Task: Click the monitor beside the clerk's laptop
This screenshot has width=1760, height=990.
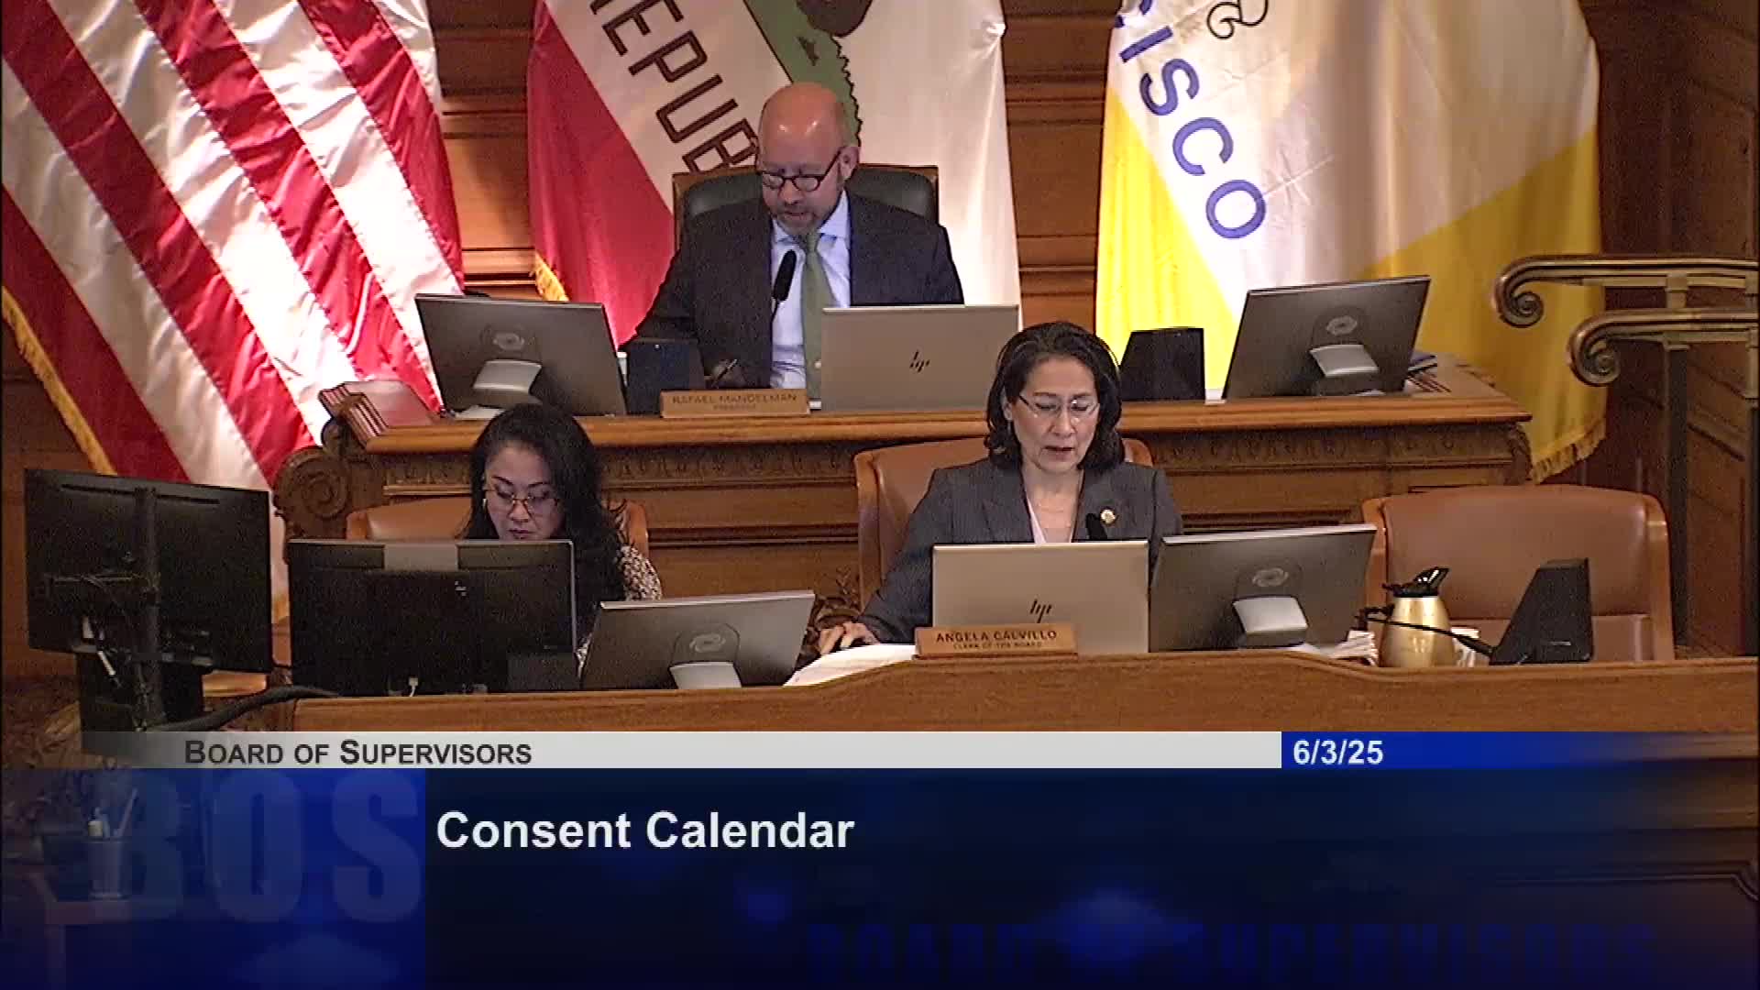Action: point(1261,587)
